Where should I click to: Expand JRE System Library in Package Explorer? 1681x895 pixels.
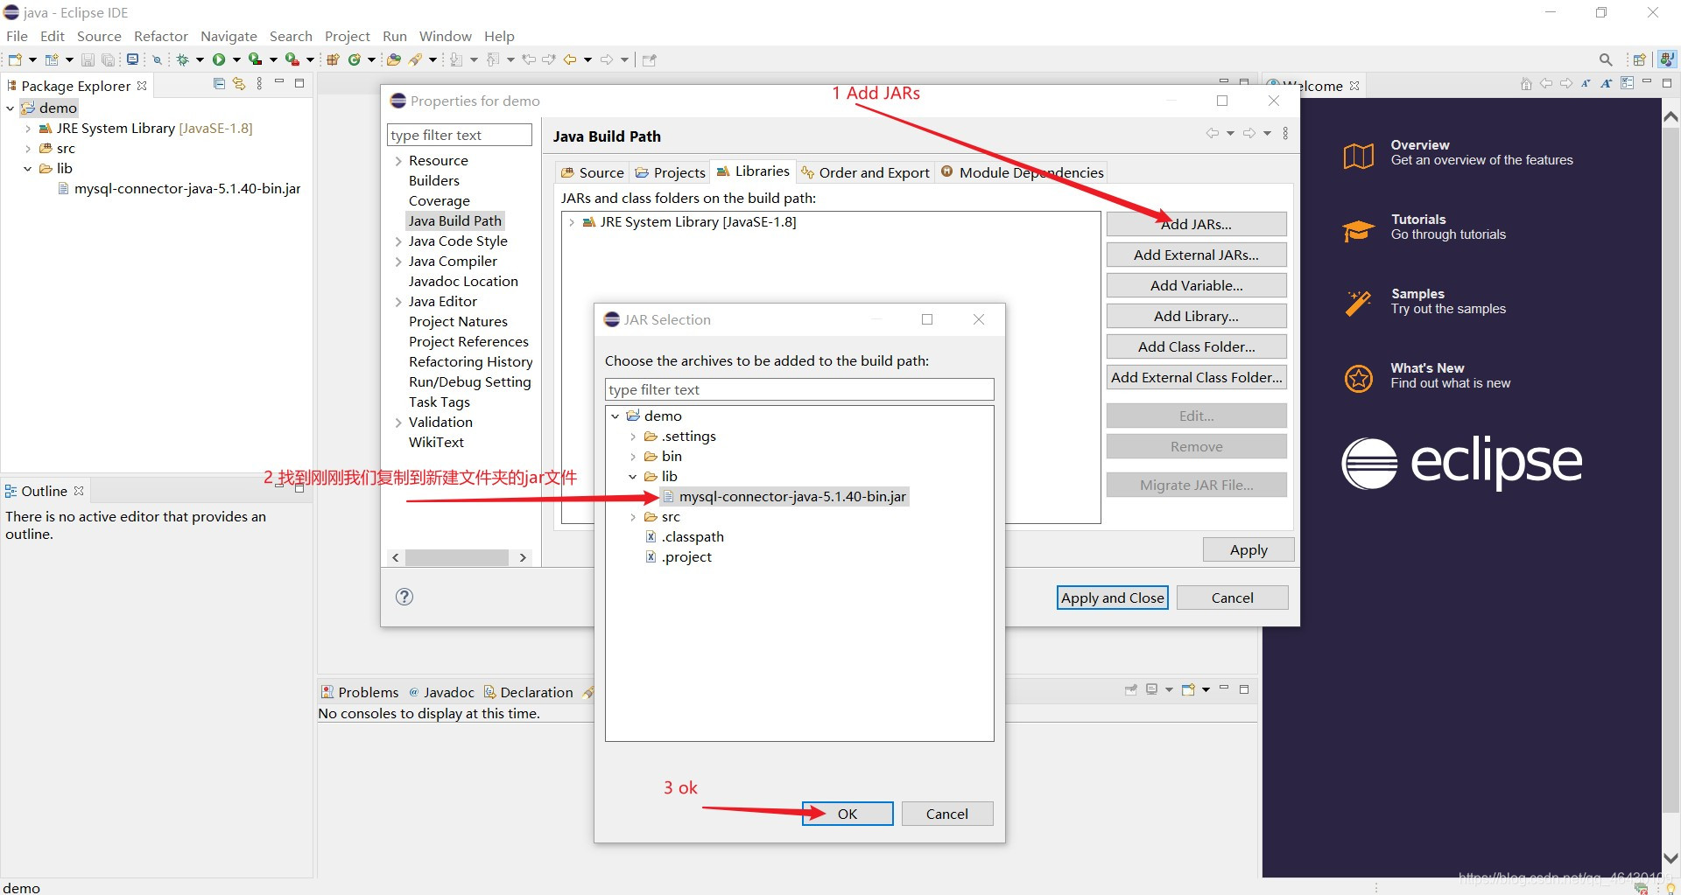(x=28, y=129)
